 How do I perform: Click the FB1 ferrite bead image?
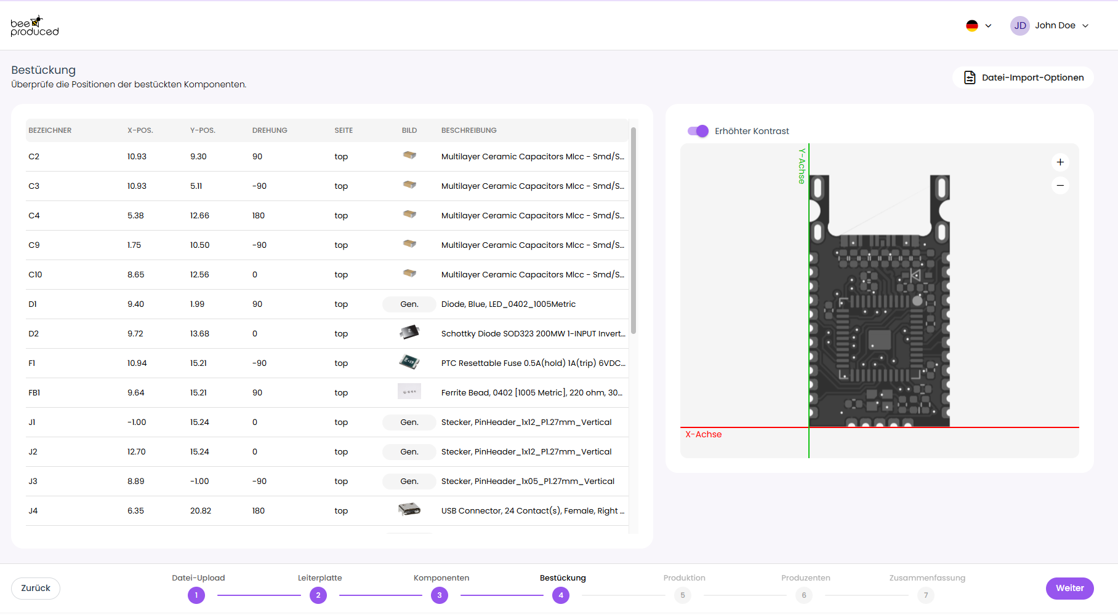tap(409, 392)
